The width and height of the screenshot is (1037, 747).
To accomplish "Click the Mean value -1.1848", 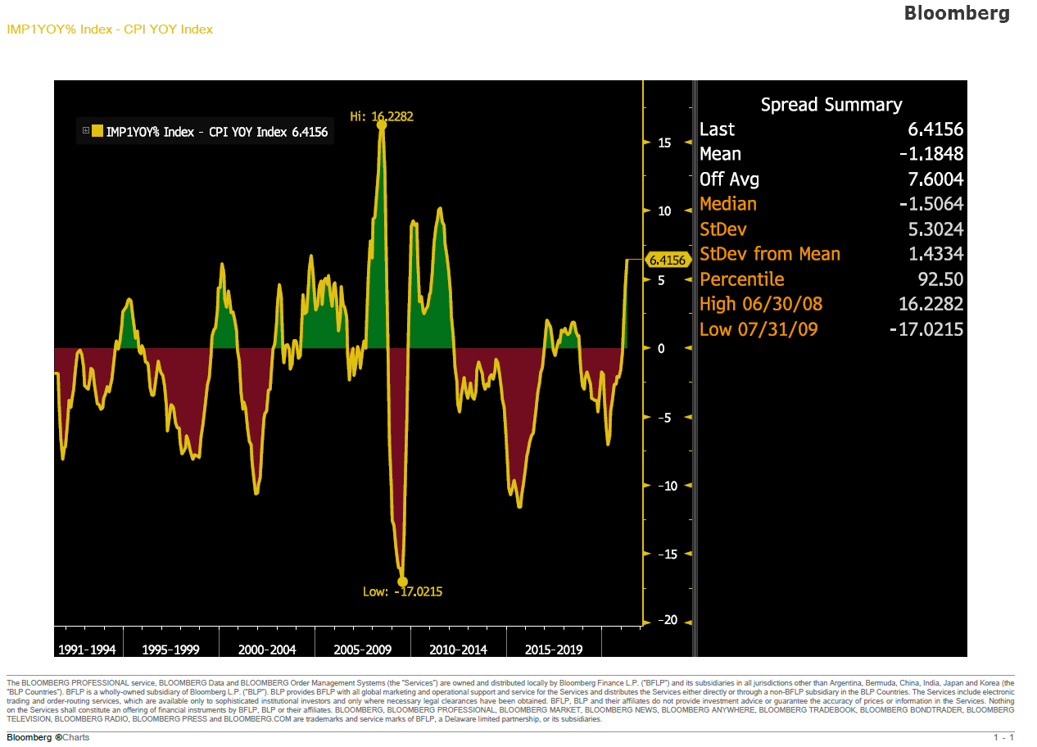I will (x=931, y=154).
